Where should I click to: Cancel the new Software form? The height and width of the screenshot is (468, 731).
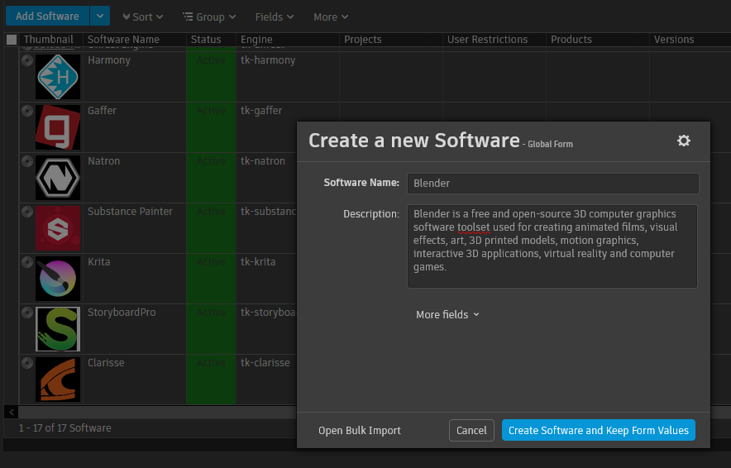(471, 430)
